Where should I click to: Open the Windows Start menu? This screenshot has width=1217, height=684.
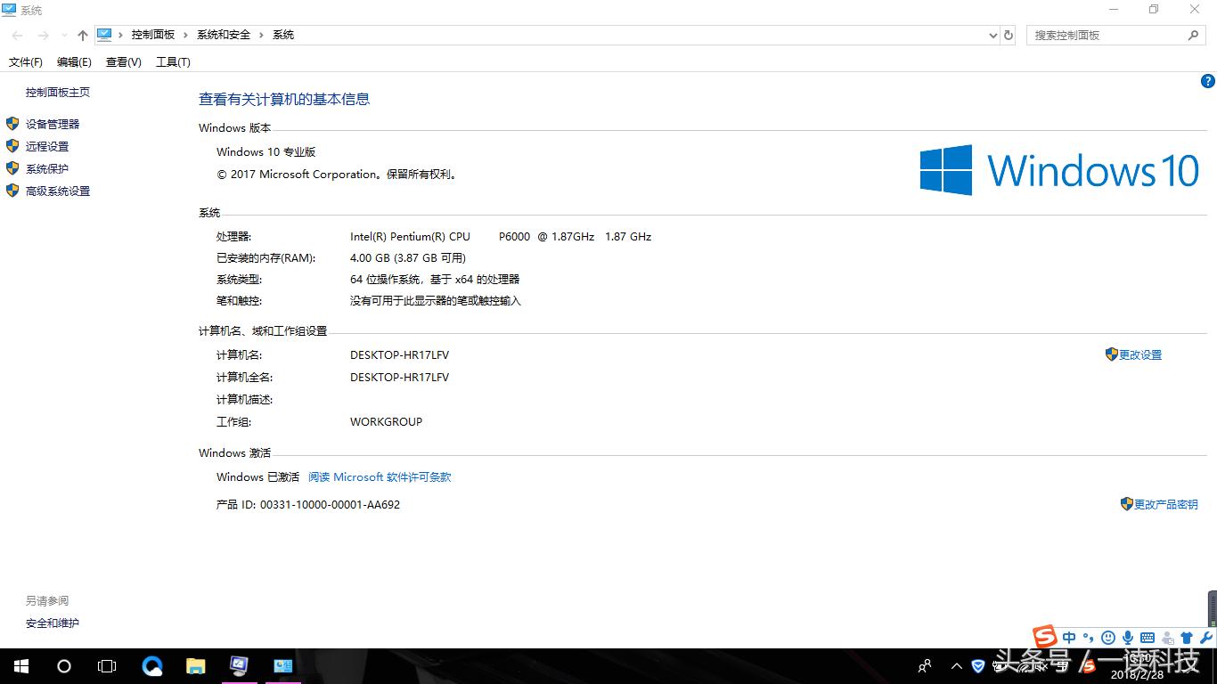pos(21,665)
